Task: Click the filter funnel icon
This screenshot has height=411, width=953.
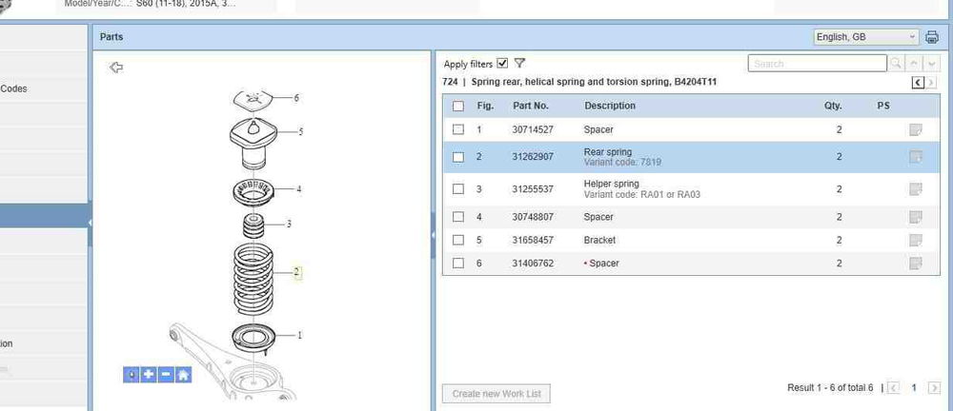Action: pos(519,64)
